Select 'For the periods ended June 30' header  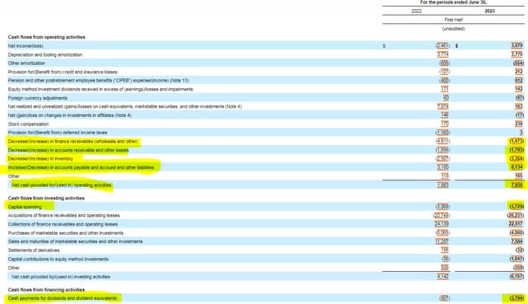point(453,2)
